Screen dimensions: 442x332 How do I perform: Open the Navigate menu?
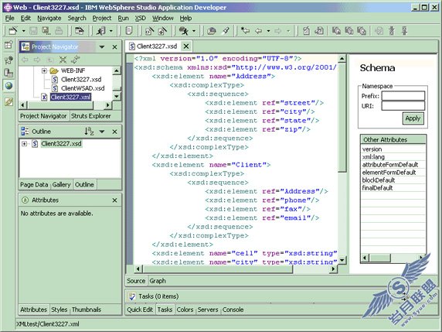coord(49,18)
